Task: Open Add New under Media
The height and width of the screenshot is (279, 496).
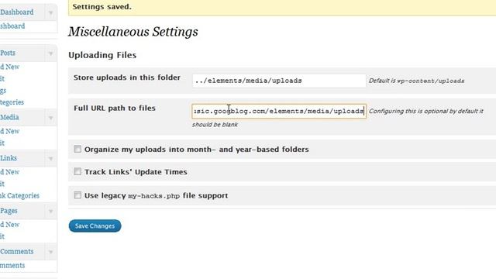Action: point(10,131)
